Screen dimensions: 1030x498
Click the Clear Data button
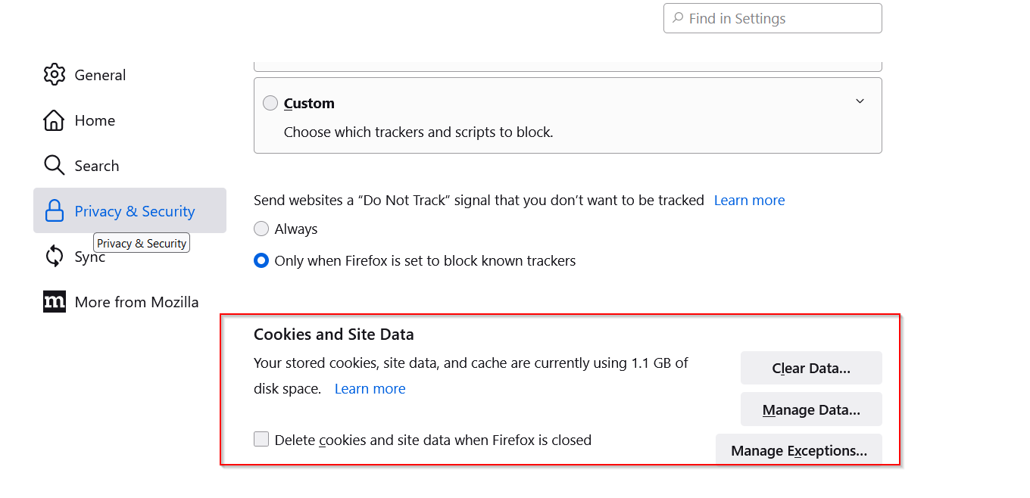[811, 368]
